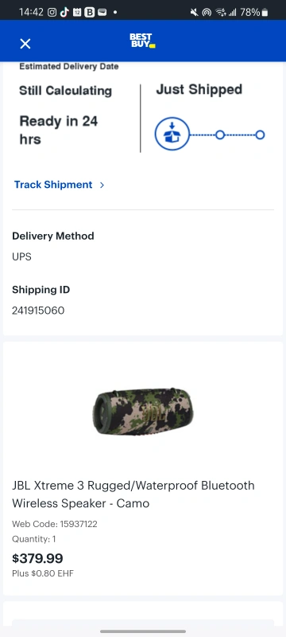Tap the muted sound status icon
The width and height of the screenshot is (286, 637).
[194, 12]
